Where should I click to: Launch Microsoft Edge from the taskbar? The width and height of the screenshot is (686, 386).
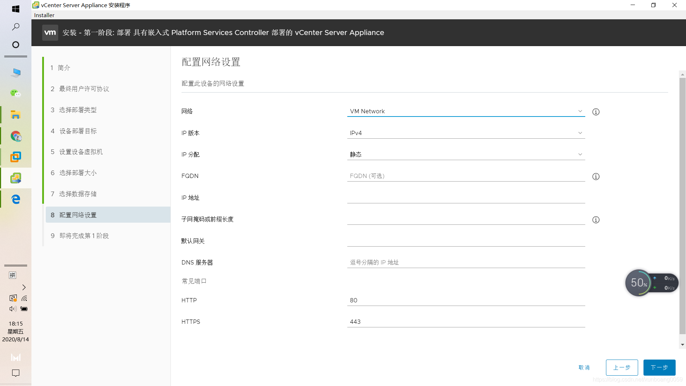pos(15,199)
